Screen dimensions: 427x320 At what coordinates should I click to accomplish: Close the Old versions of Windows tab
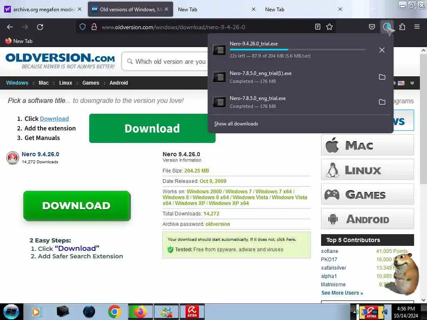coord(166,9)
